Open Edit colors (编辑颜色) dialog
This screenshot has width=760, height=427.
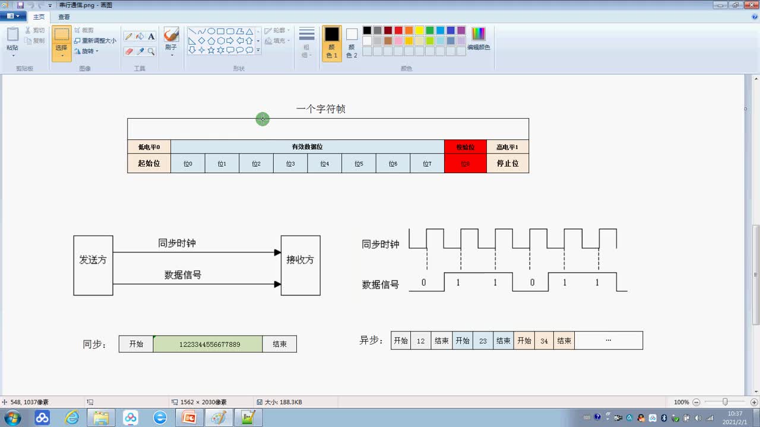(x=479, y=39)
